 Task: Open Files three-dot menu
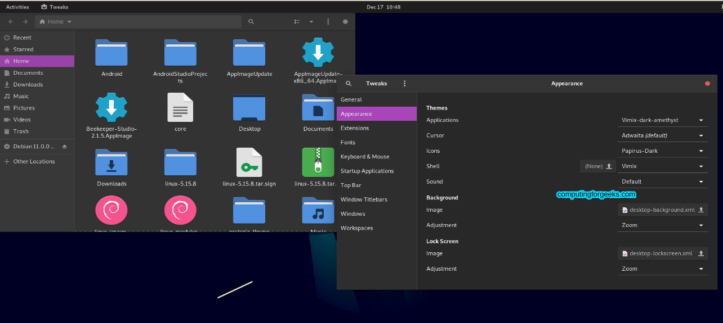(x=328, y=21)
